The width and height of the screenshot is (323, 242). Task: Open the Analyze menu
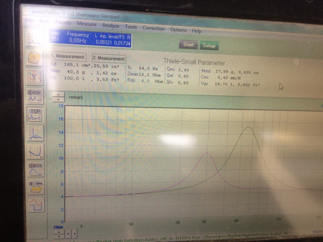(111, 26)
